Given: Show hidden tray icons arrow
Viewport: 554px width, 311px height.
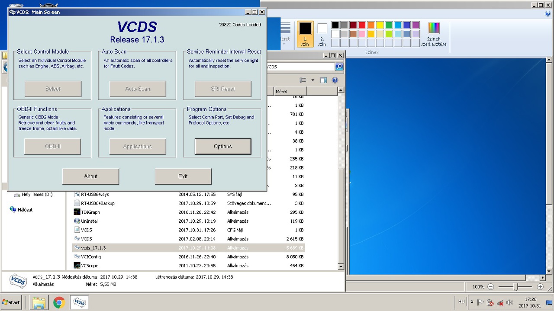Looking at the screenshot, I should tap(472, 302).
